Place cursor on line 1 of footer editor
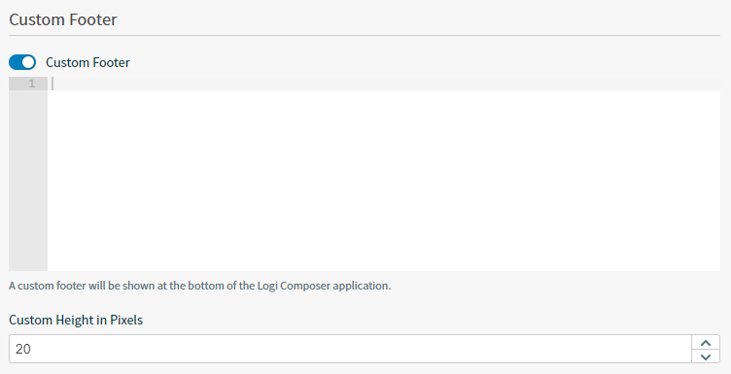Viewport: 731px width, 374px height. [x=384, y=84]
